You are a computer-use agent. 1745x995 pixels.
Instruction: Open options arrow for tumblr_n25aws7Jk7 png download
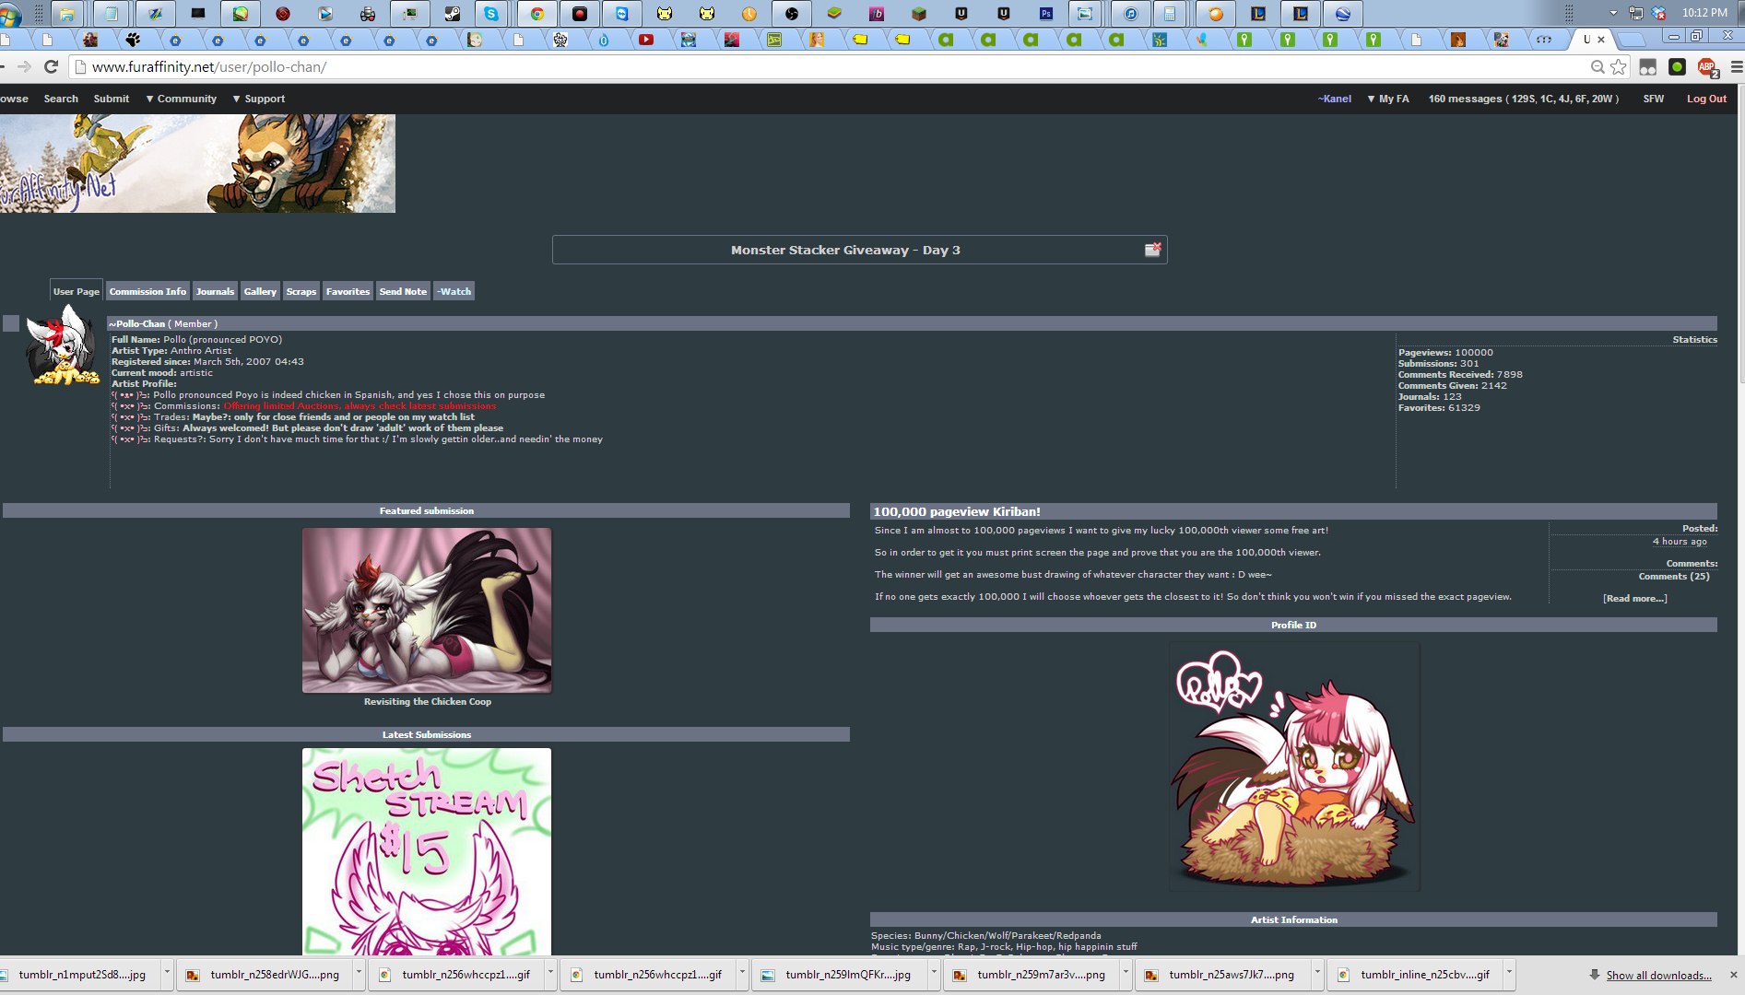[1317, 973]
